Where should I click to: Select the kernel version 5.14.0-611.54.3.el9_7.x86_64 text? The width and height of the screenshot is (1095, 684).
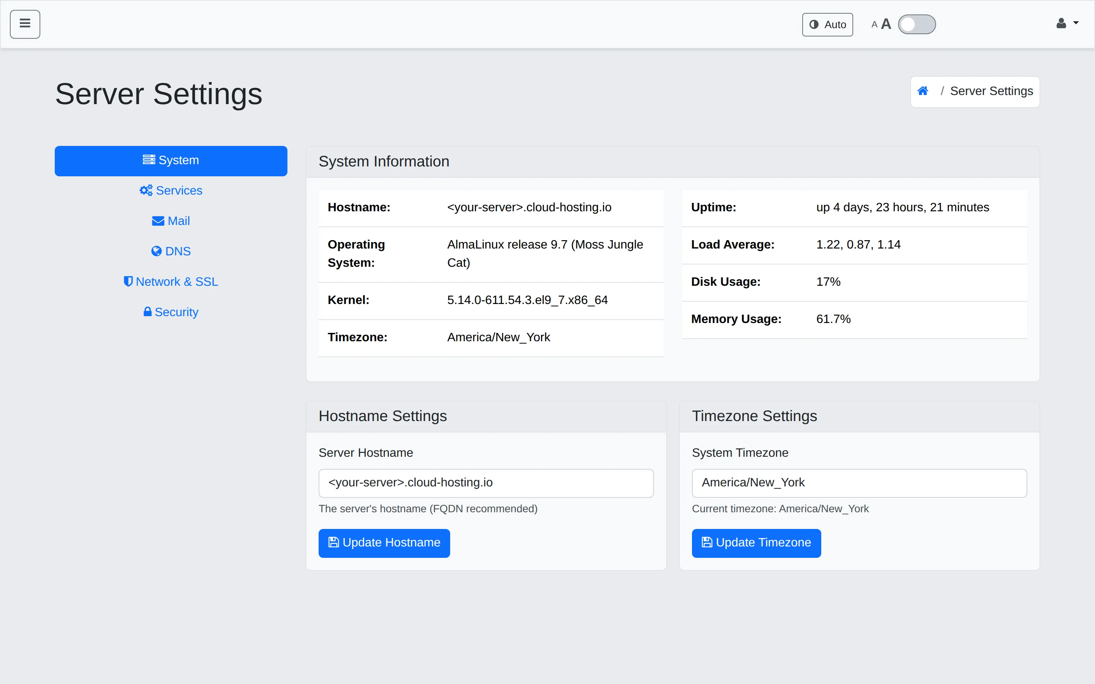[527, 300]
